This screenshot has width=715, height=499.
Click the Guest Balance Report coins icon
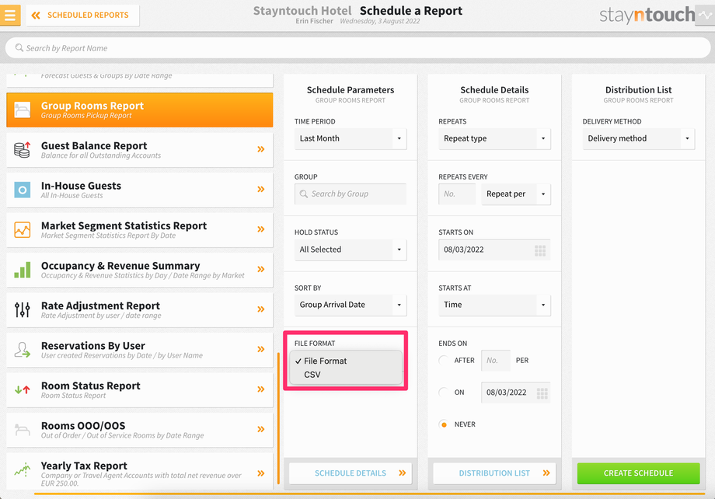22,149
